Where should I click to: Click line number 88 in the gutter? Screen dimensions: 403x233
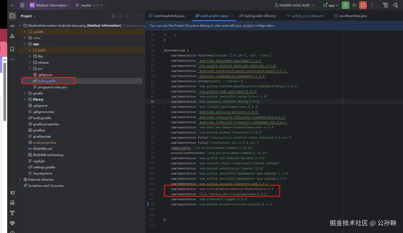[153, 102]
